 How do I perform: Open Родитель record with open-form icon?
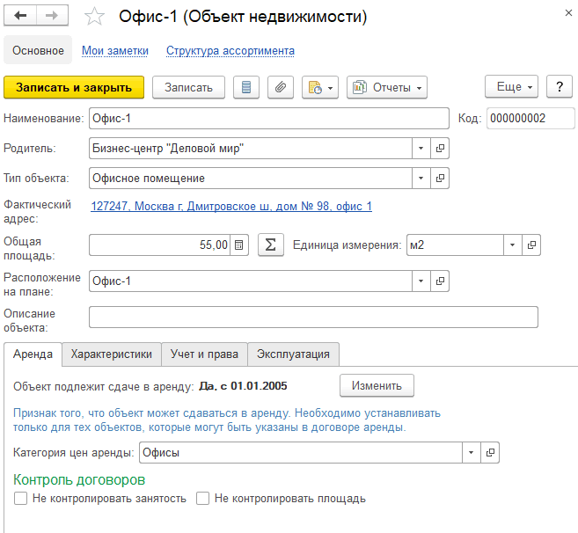[441, 149]
